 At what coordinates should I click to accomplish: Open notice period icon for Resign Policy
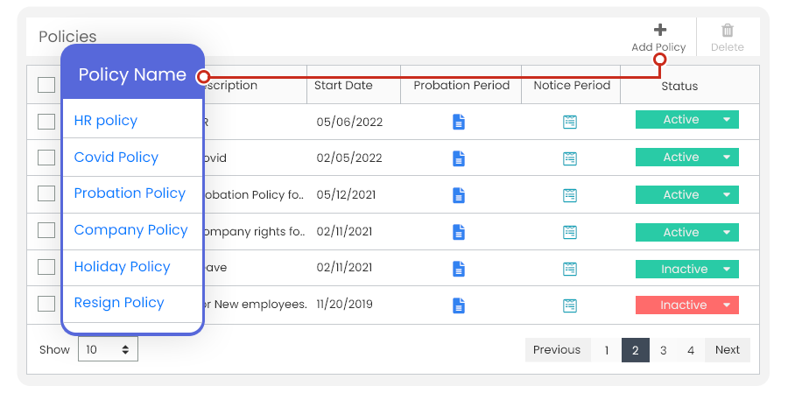click(x=569, y=305)
